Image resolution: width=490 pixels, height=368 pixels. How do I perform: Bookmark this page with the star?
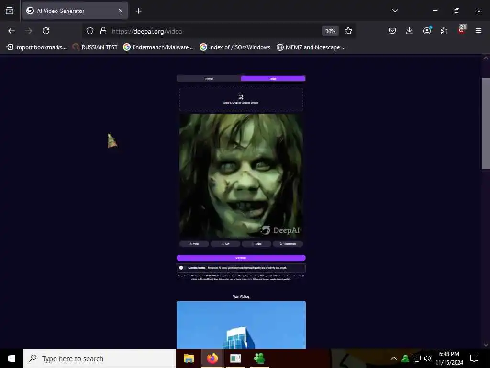point(348,31)
